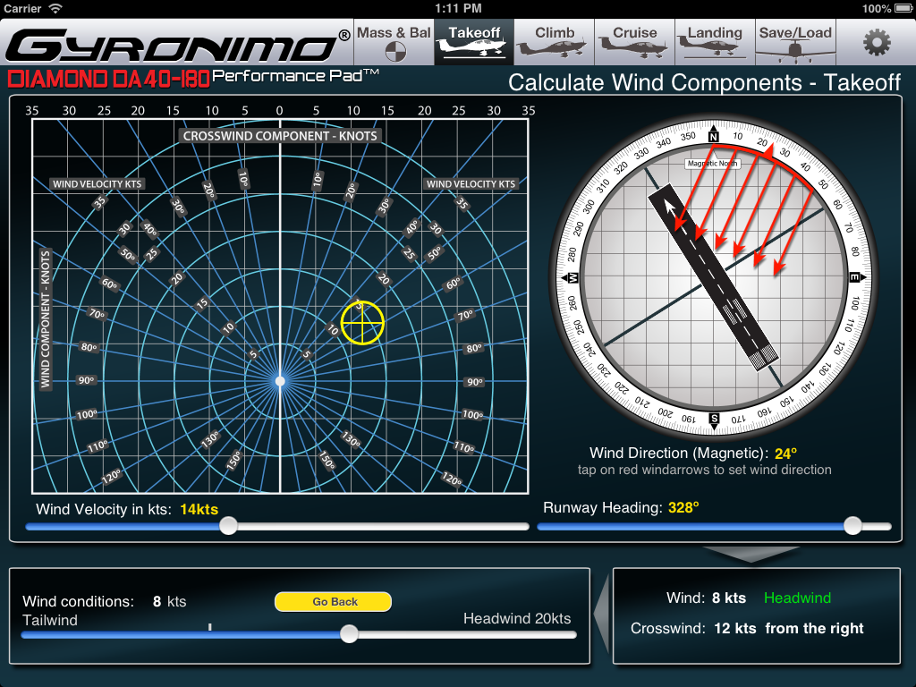Image resolution: width=916 pixels, height=687 pixels.
Task: Tap the 1:11 PM clock
Action: pyautogui.click(x=458, y=8)
